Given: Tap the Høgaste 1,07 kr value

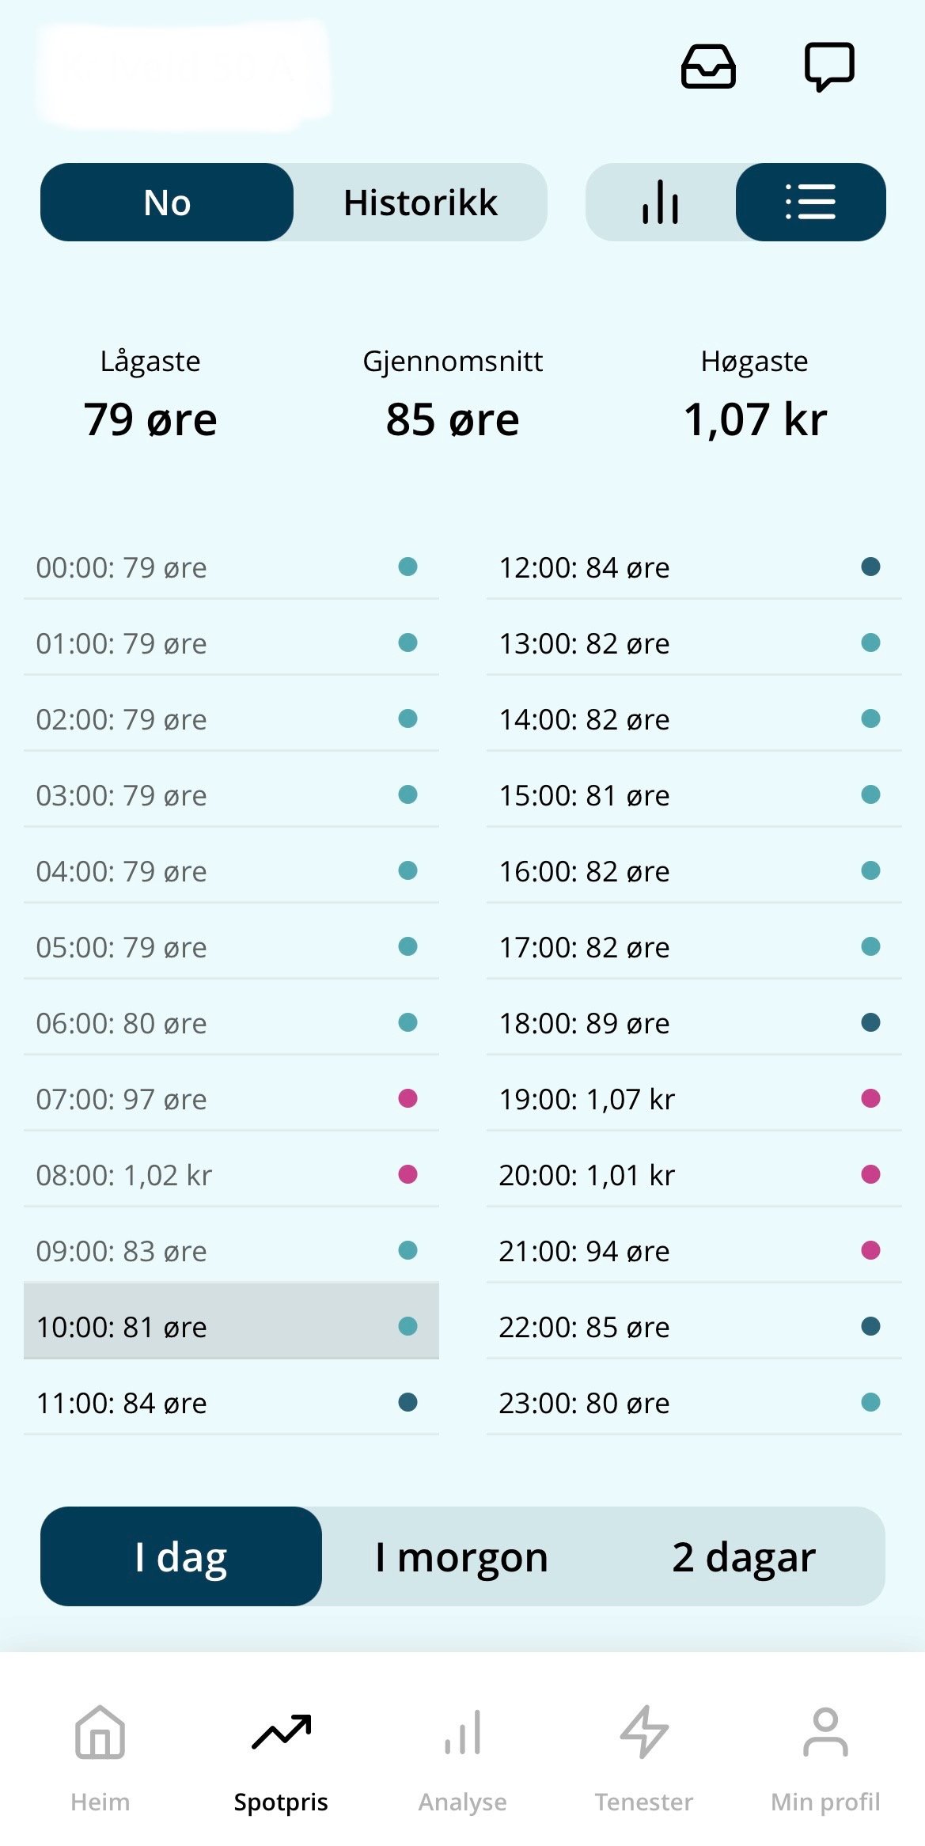Looking at the screenshot, I should [755, 419].
